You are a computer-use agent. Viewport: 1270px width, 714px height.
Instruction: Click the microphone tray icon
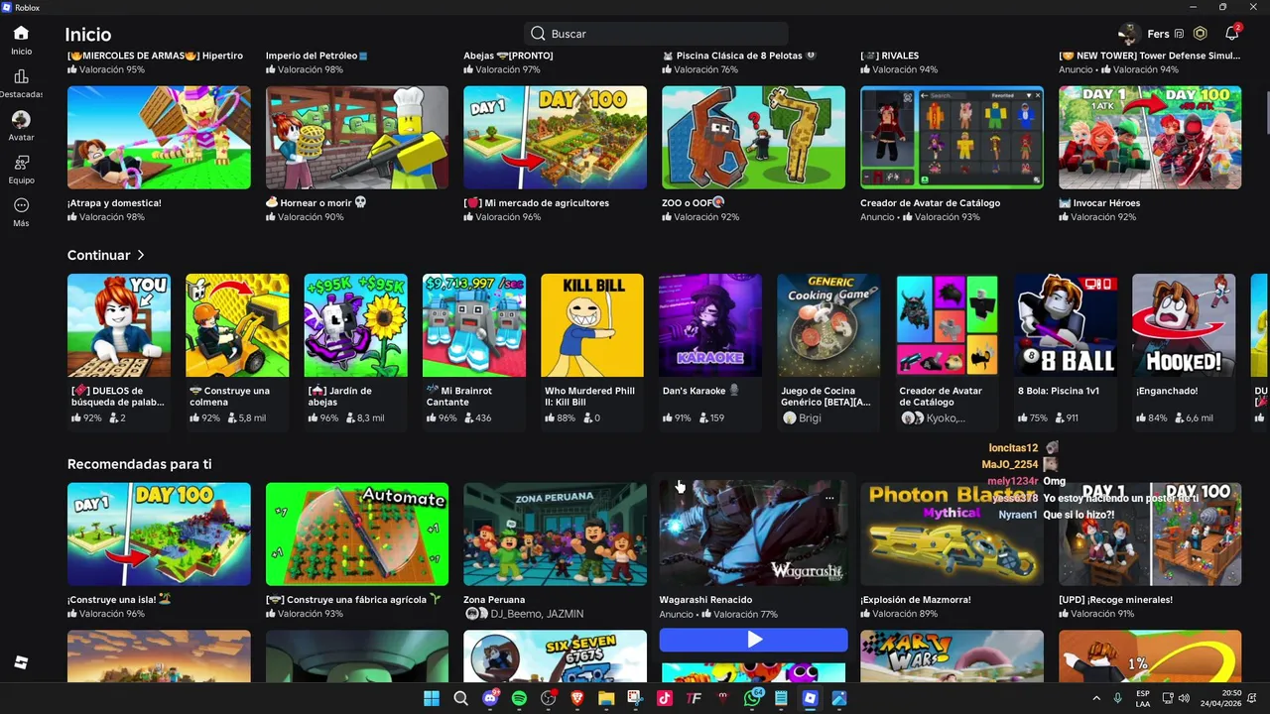pos(1117,698)
